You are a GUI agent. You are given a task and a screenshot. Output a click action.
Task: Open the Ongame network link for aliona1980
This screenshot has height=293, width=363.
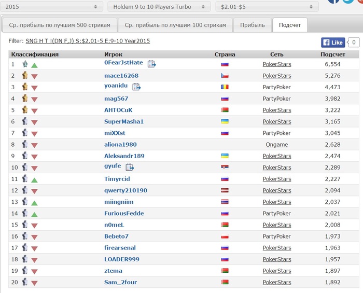pyautogui.click(x=277, y=145)
